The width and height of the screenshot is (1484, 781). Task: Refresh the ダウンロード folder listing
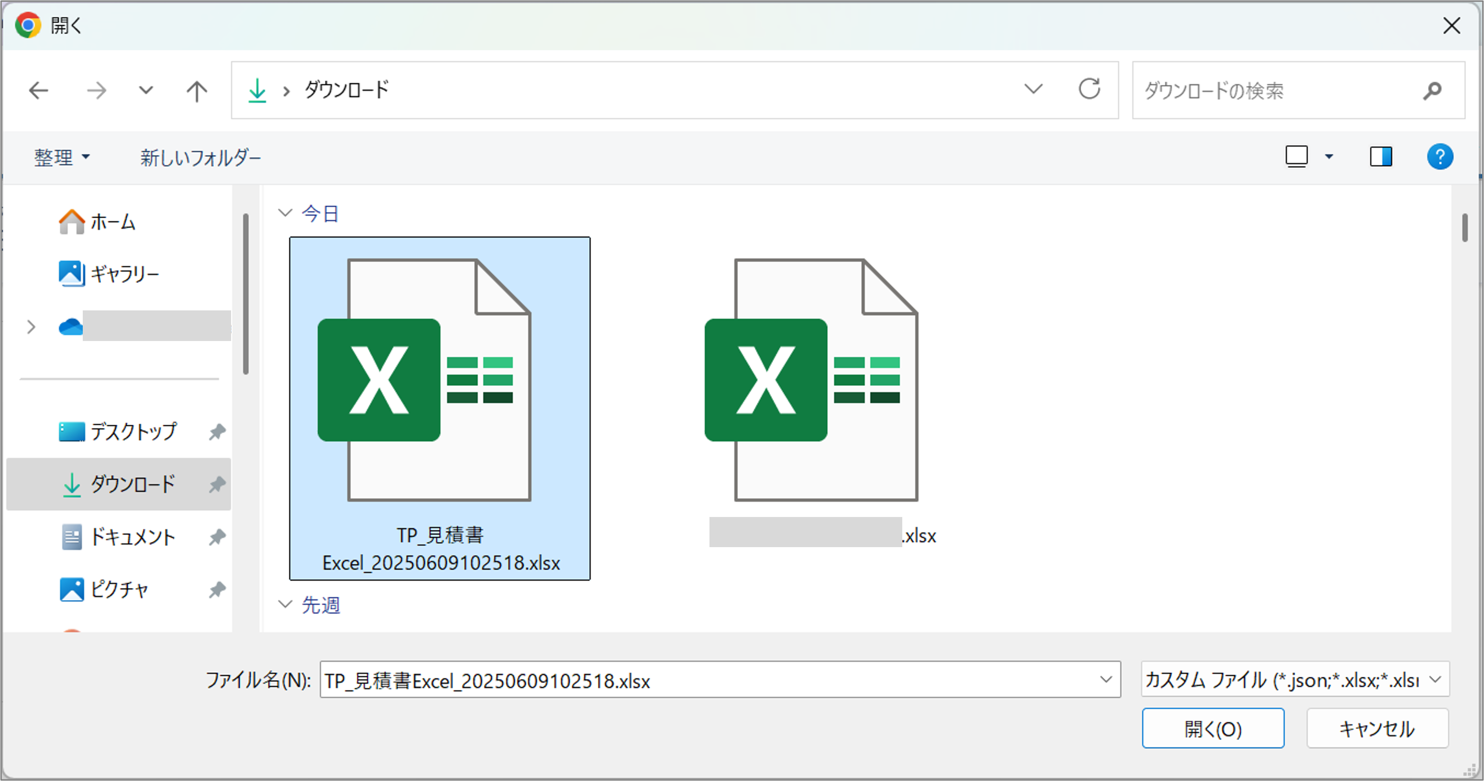point(1089,89)
